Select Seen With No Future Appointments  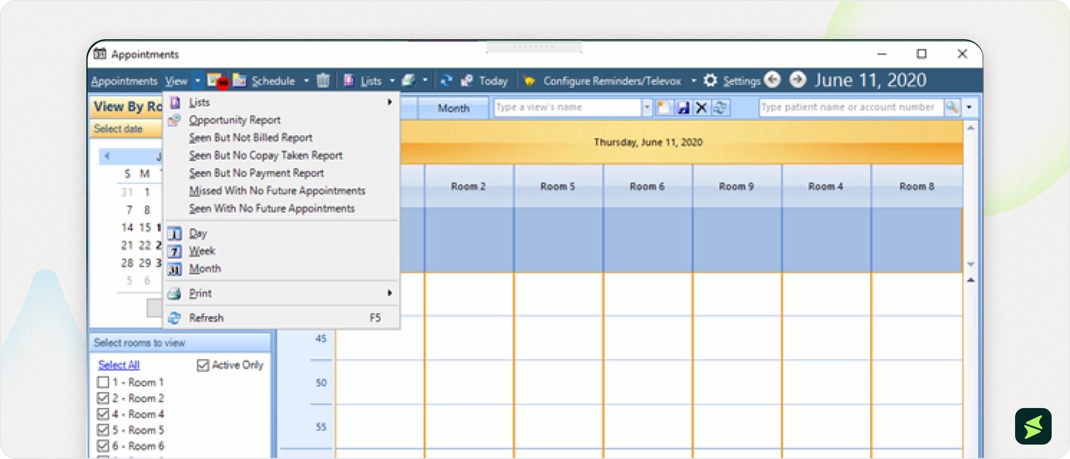[272, 208]
